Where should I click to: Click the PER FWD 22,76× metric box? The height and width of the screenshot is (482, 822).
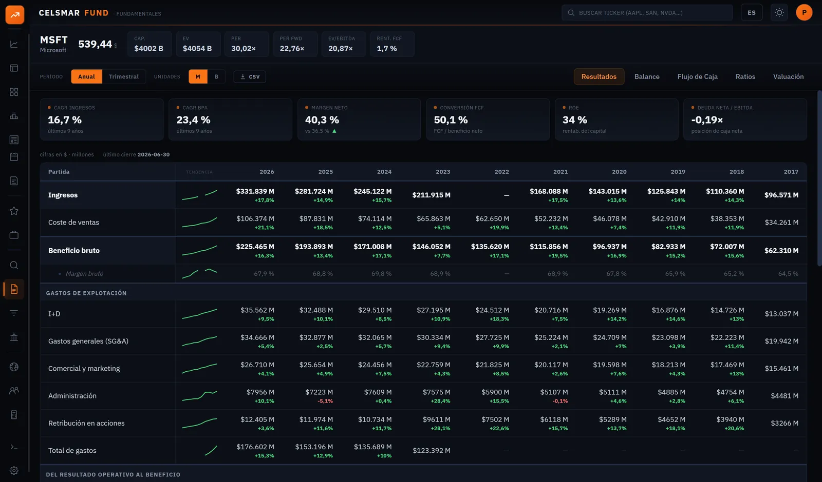click(295, 44)
